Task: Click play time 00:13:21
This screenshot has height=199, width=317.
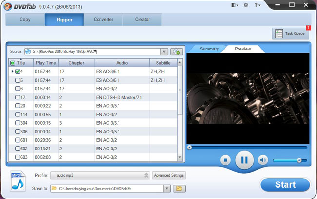Action: [42, 149]
